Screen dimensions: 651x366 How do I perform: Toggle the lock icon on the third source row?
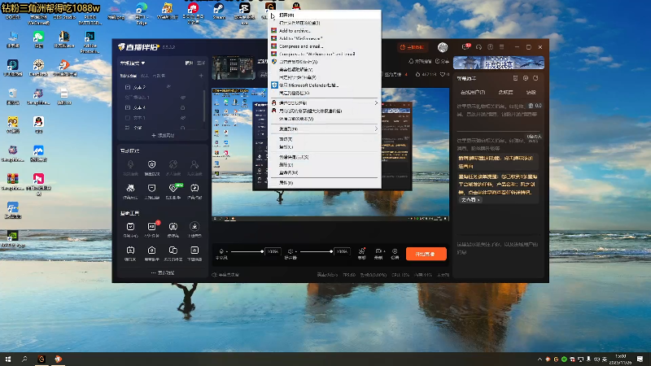182,107
